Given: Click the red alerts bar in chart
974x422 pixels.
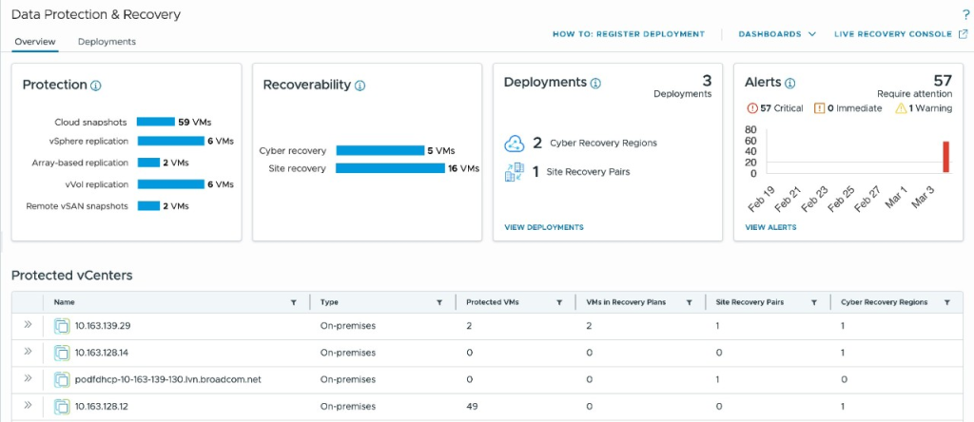Looking at the screenshot, I should pos(945,157).
